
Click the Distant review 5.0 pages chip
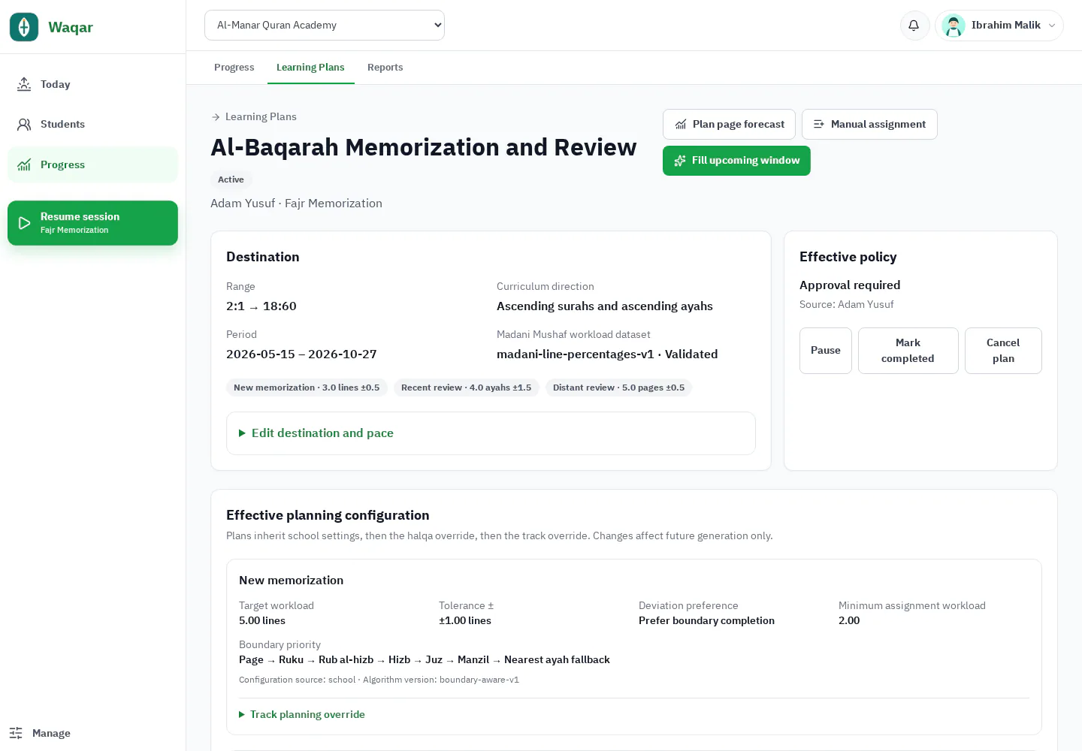coord(618,388)
